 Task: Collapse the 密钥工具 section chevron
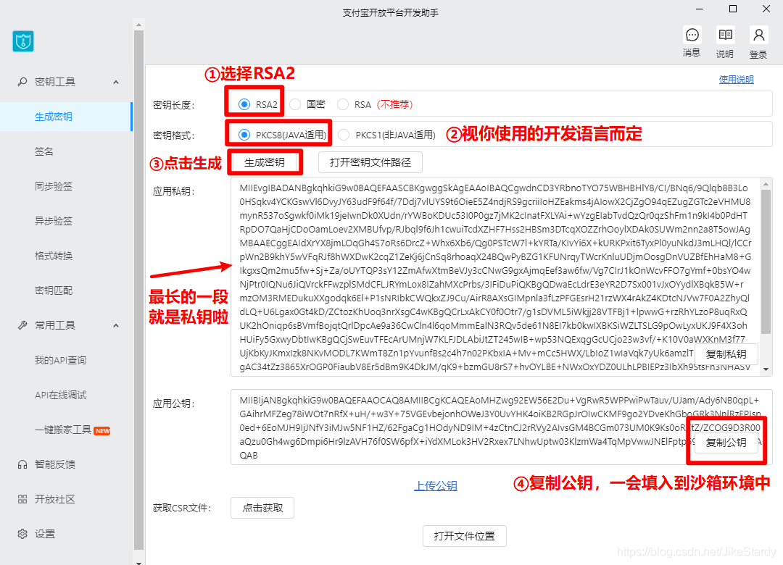tap(116, 82)
